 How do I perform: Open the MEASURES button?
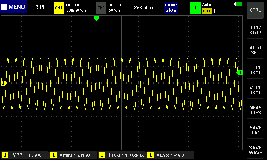[x=255, y=110]
